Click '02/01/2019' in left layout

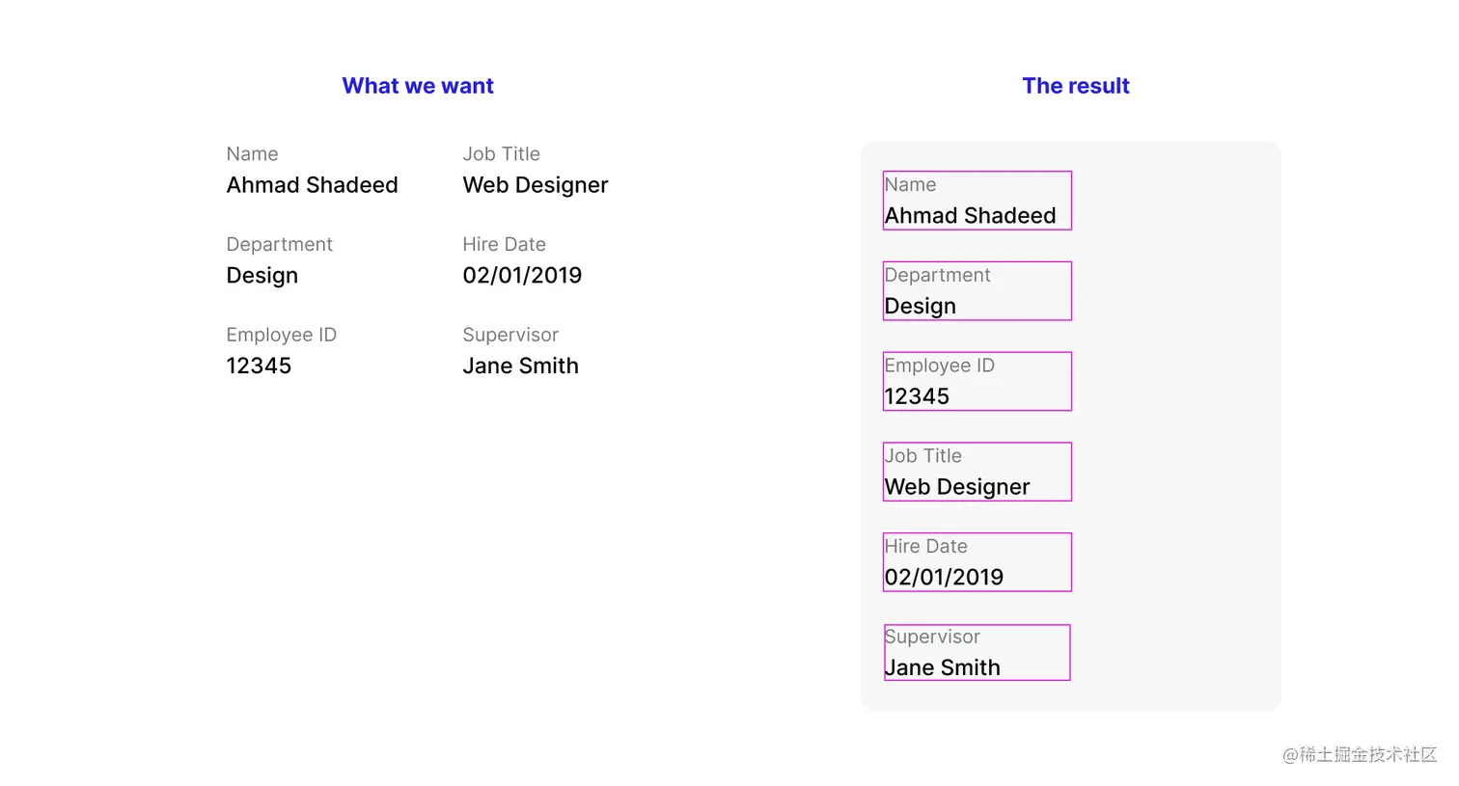[522, 276]
